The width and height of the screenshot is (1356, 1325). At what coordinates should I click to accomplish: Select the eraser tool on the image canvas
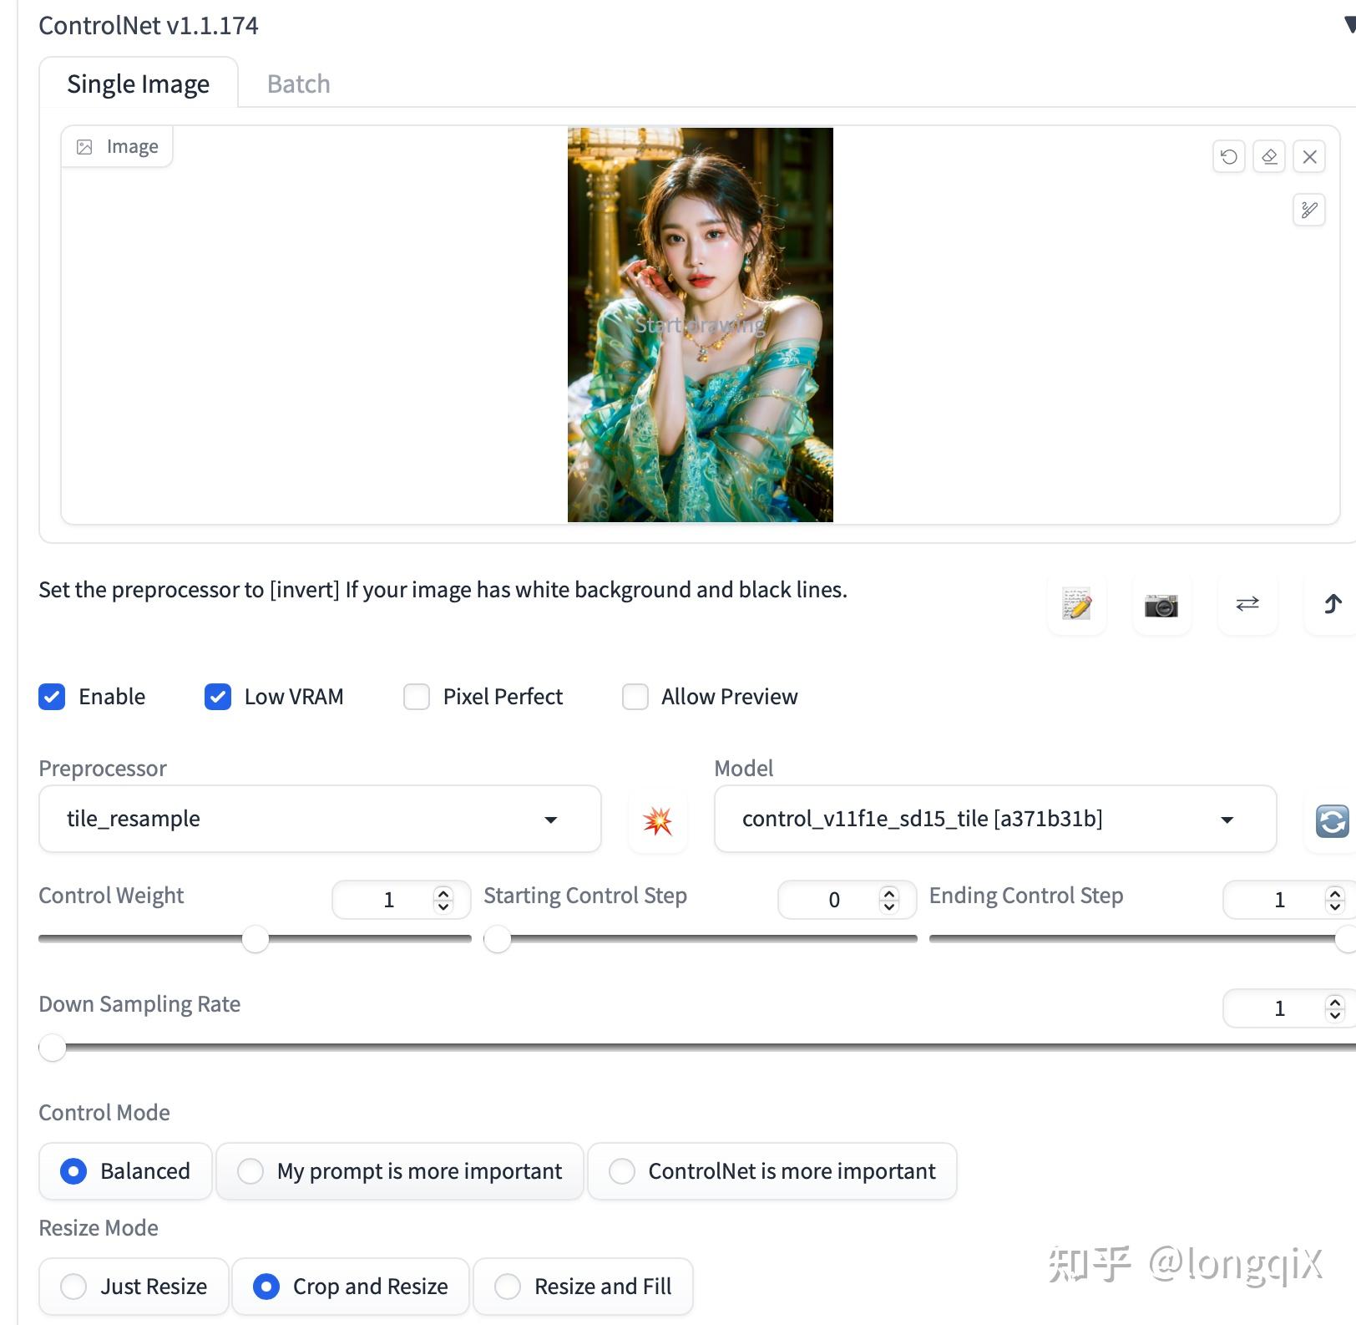coord(1268,156)
